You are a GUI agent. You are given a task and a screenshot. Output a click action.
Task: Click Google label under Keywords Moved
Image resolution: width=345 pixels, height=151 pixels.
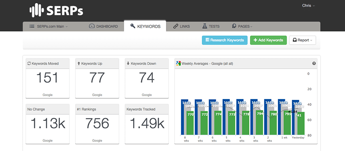[x=48, y=95]
